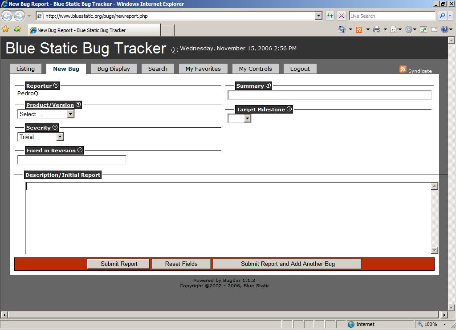Click the help icon next to Severity

click(x=55, y=127)
